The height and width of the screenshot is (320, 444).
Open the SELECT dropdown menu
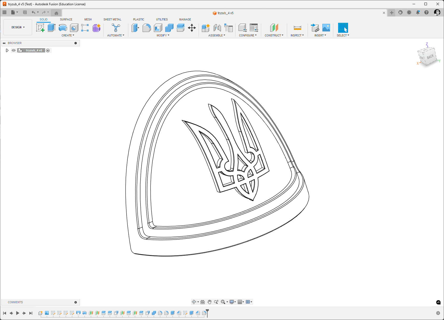tap(343, 35)
